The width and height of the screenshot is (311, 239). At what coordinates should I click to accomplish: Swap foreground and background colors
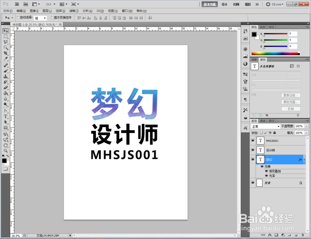(7, 156)
